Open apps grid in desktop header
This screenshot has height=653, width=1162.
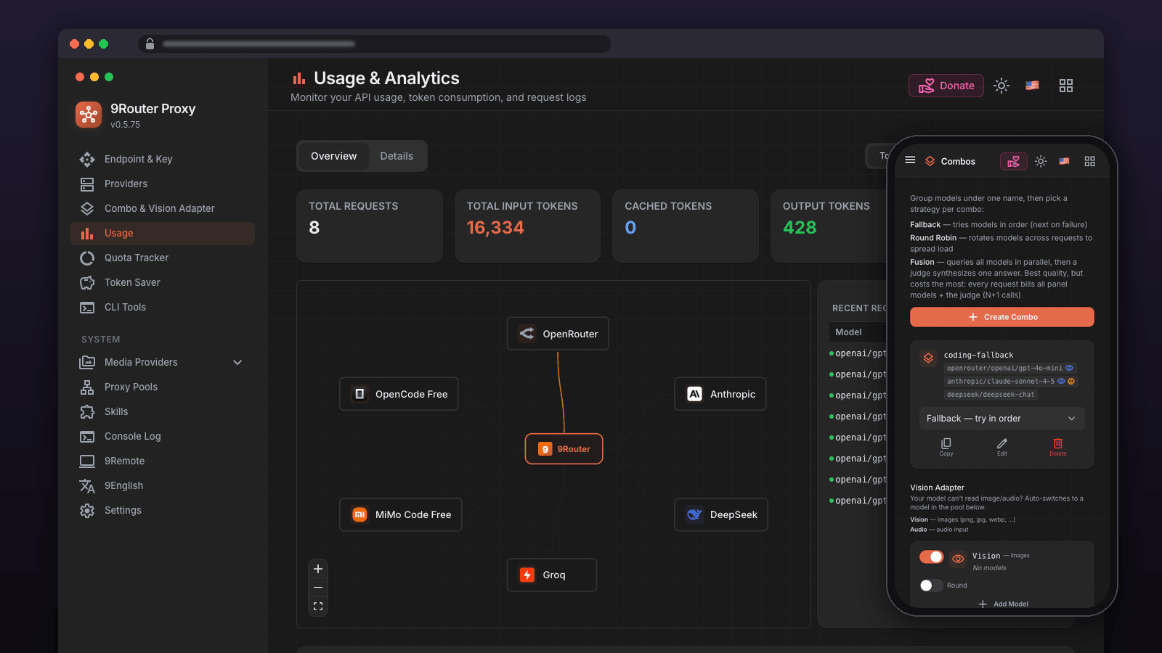tap(1066, 86)
